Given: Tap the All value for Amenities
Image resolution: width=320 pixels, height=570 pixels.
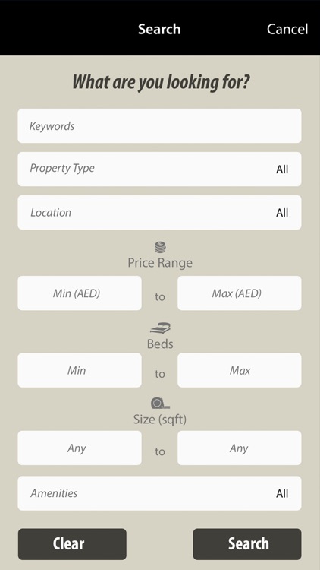Looking at the screenshot, I should [282, 494].
